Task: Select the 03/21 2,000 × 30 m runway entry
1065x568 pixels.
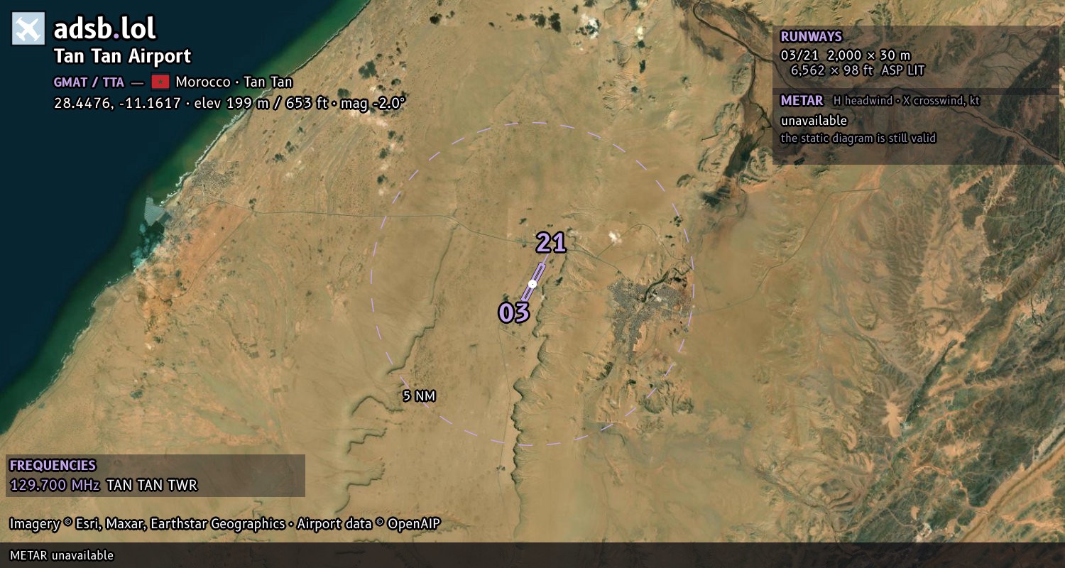Action: 845,55
